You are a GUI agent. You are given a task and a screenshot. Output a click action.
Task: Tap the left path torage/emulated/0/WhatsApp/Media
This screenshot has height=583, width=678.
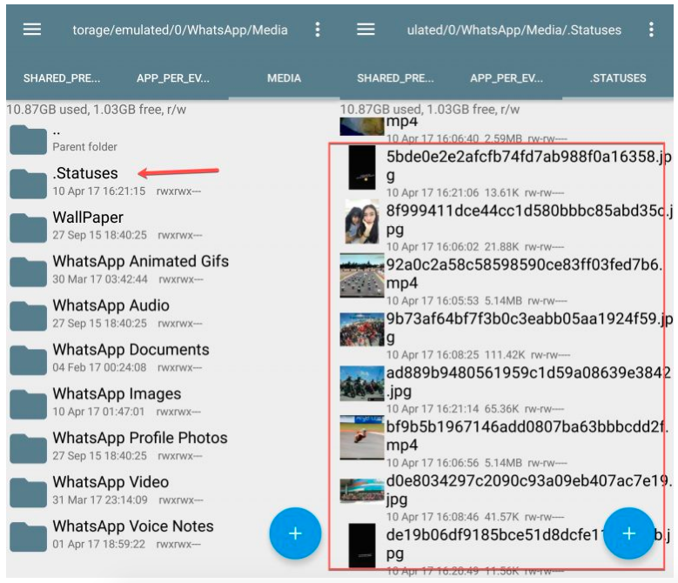pos(180,30)
